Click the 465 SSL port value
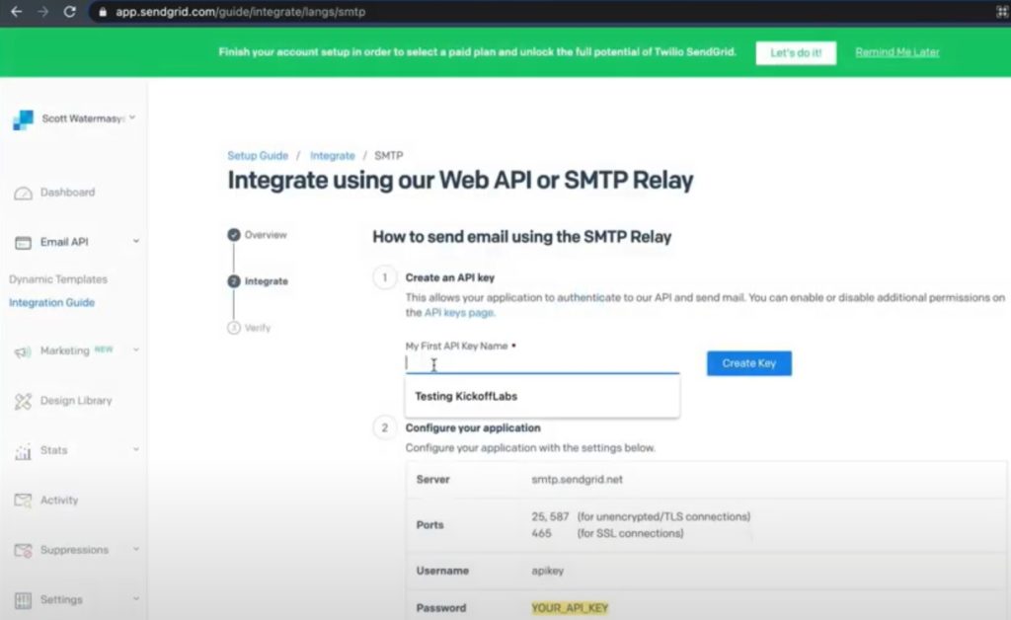Image resolution: width=1011 pixels, height=620 pixels. point(542,534)
